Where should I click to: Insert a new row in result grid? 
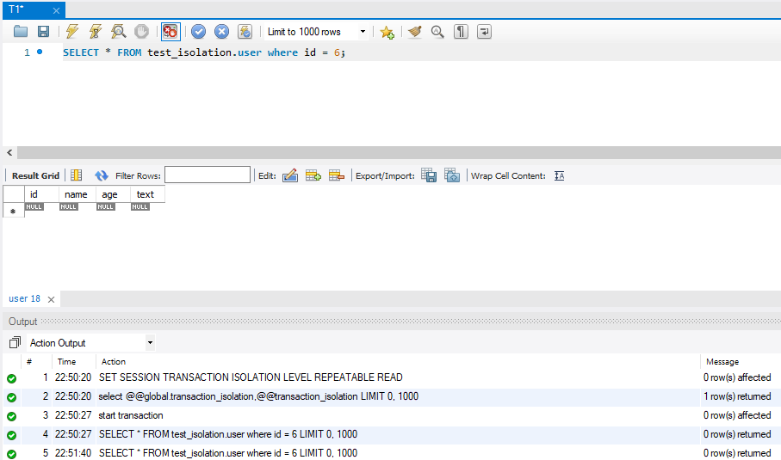(313, 175)
